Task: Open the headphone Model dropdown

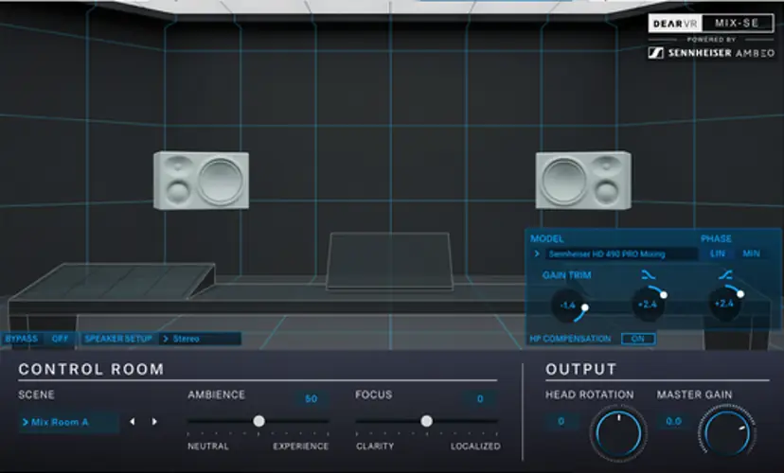Action: [613, 254]
